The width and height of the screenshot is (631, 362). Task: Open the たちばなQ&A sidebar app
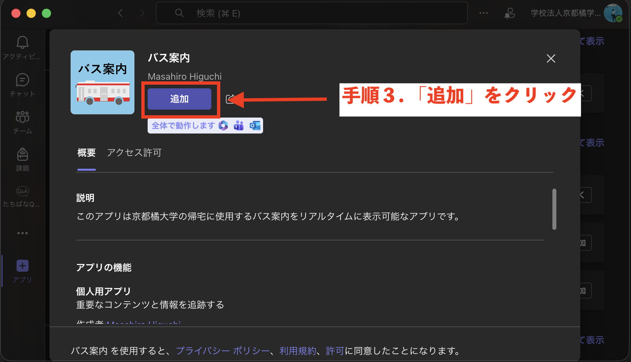pos(22,192)
